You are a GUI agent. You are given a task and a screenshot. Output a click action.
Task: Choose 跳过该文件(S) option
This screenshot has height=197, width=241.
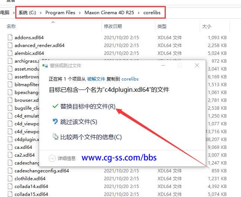point(79,122)
